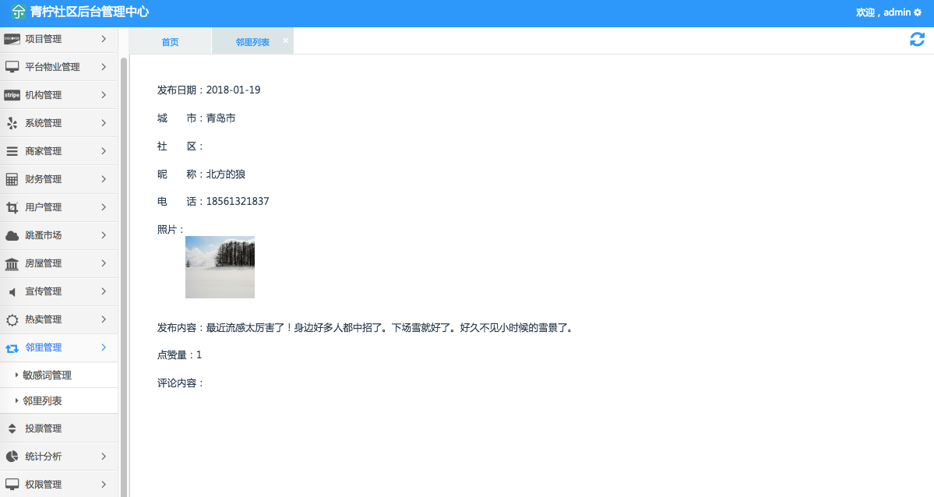This screenshot has width=934, height=497.
Task: Click the refresh icon at top right
Action: 918,39
